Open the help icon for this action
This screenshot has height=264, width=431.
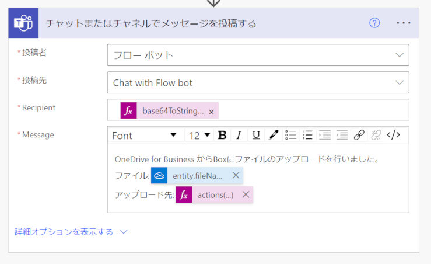[375, 23]
